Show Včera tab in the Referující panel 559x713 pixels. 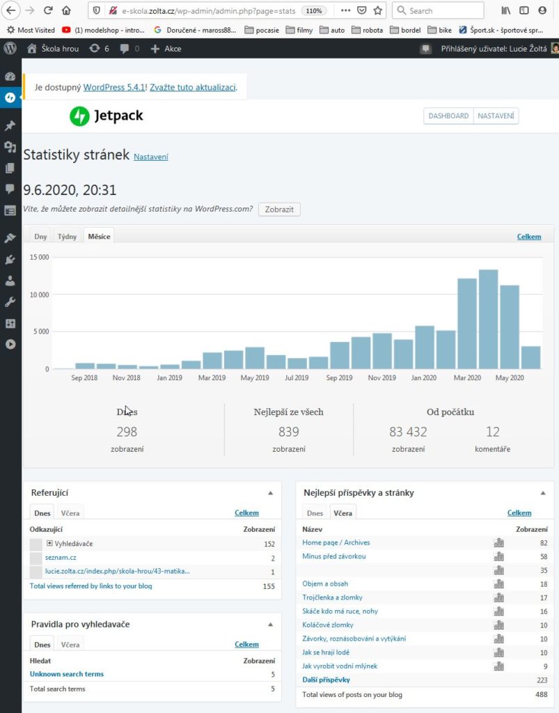point(70,513)
